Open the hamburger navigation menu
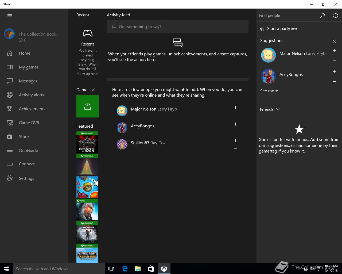The width and height of the screenshot is (342, 274). tap(10, 16)
